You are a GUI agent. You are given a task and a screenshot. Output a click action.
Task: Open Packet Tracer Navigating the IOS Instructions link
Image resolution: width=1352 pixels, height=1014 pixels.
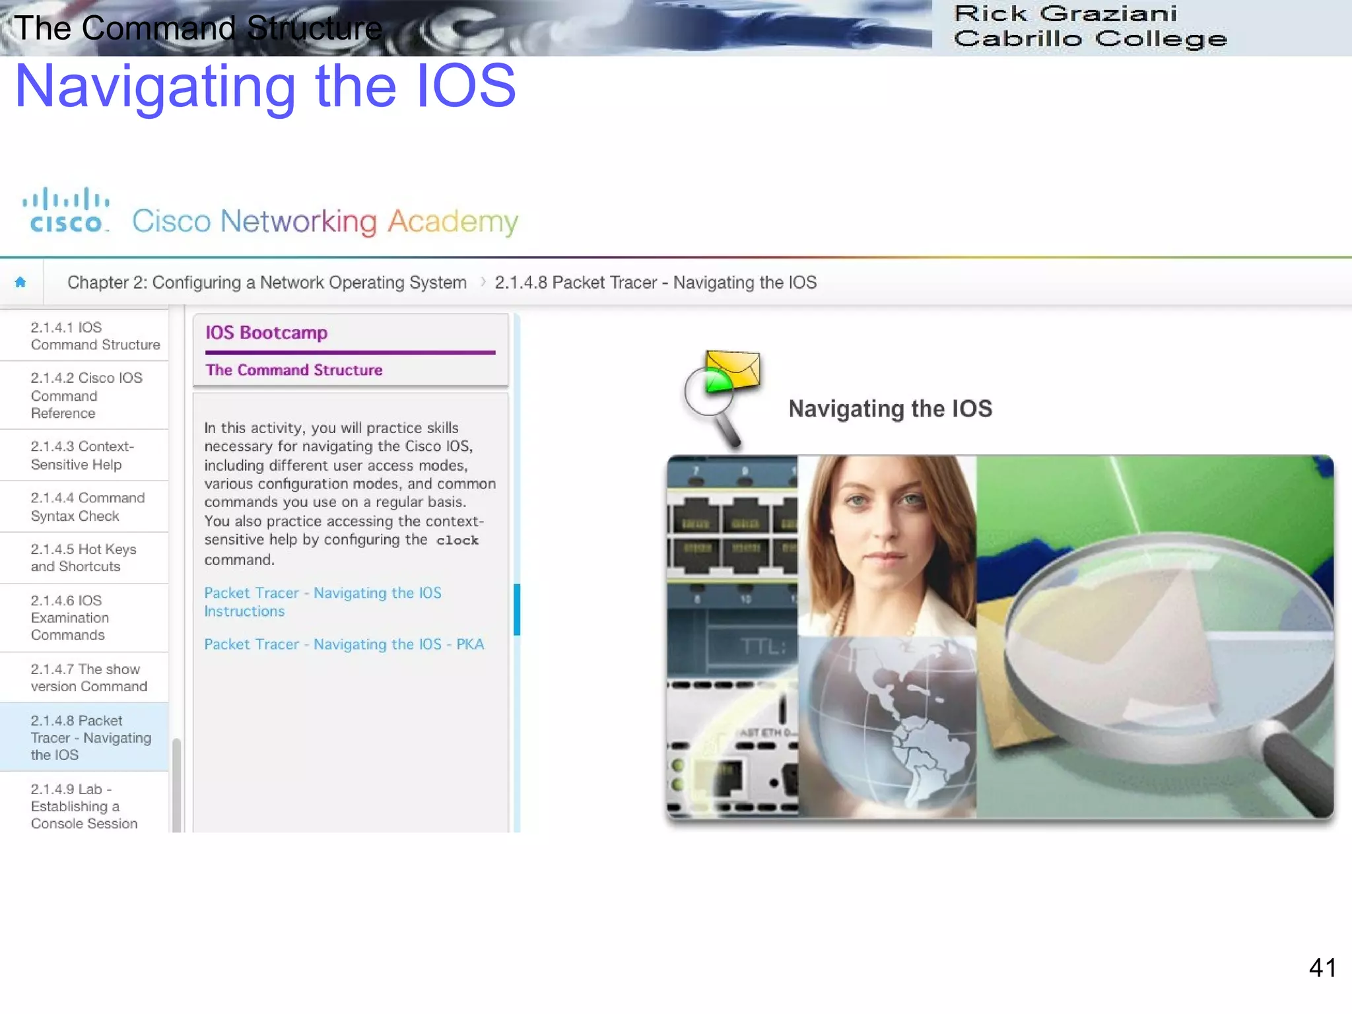(322, 602)
